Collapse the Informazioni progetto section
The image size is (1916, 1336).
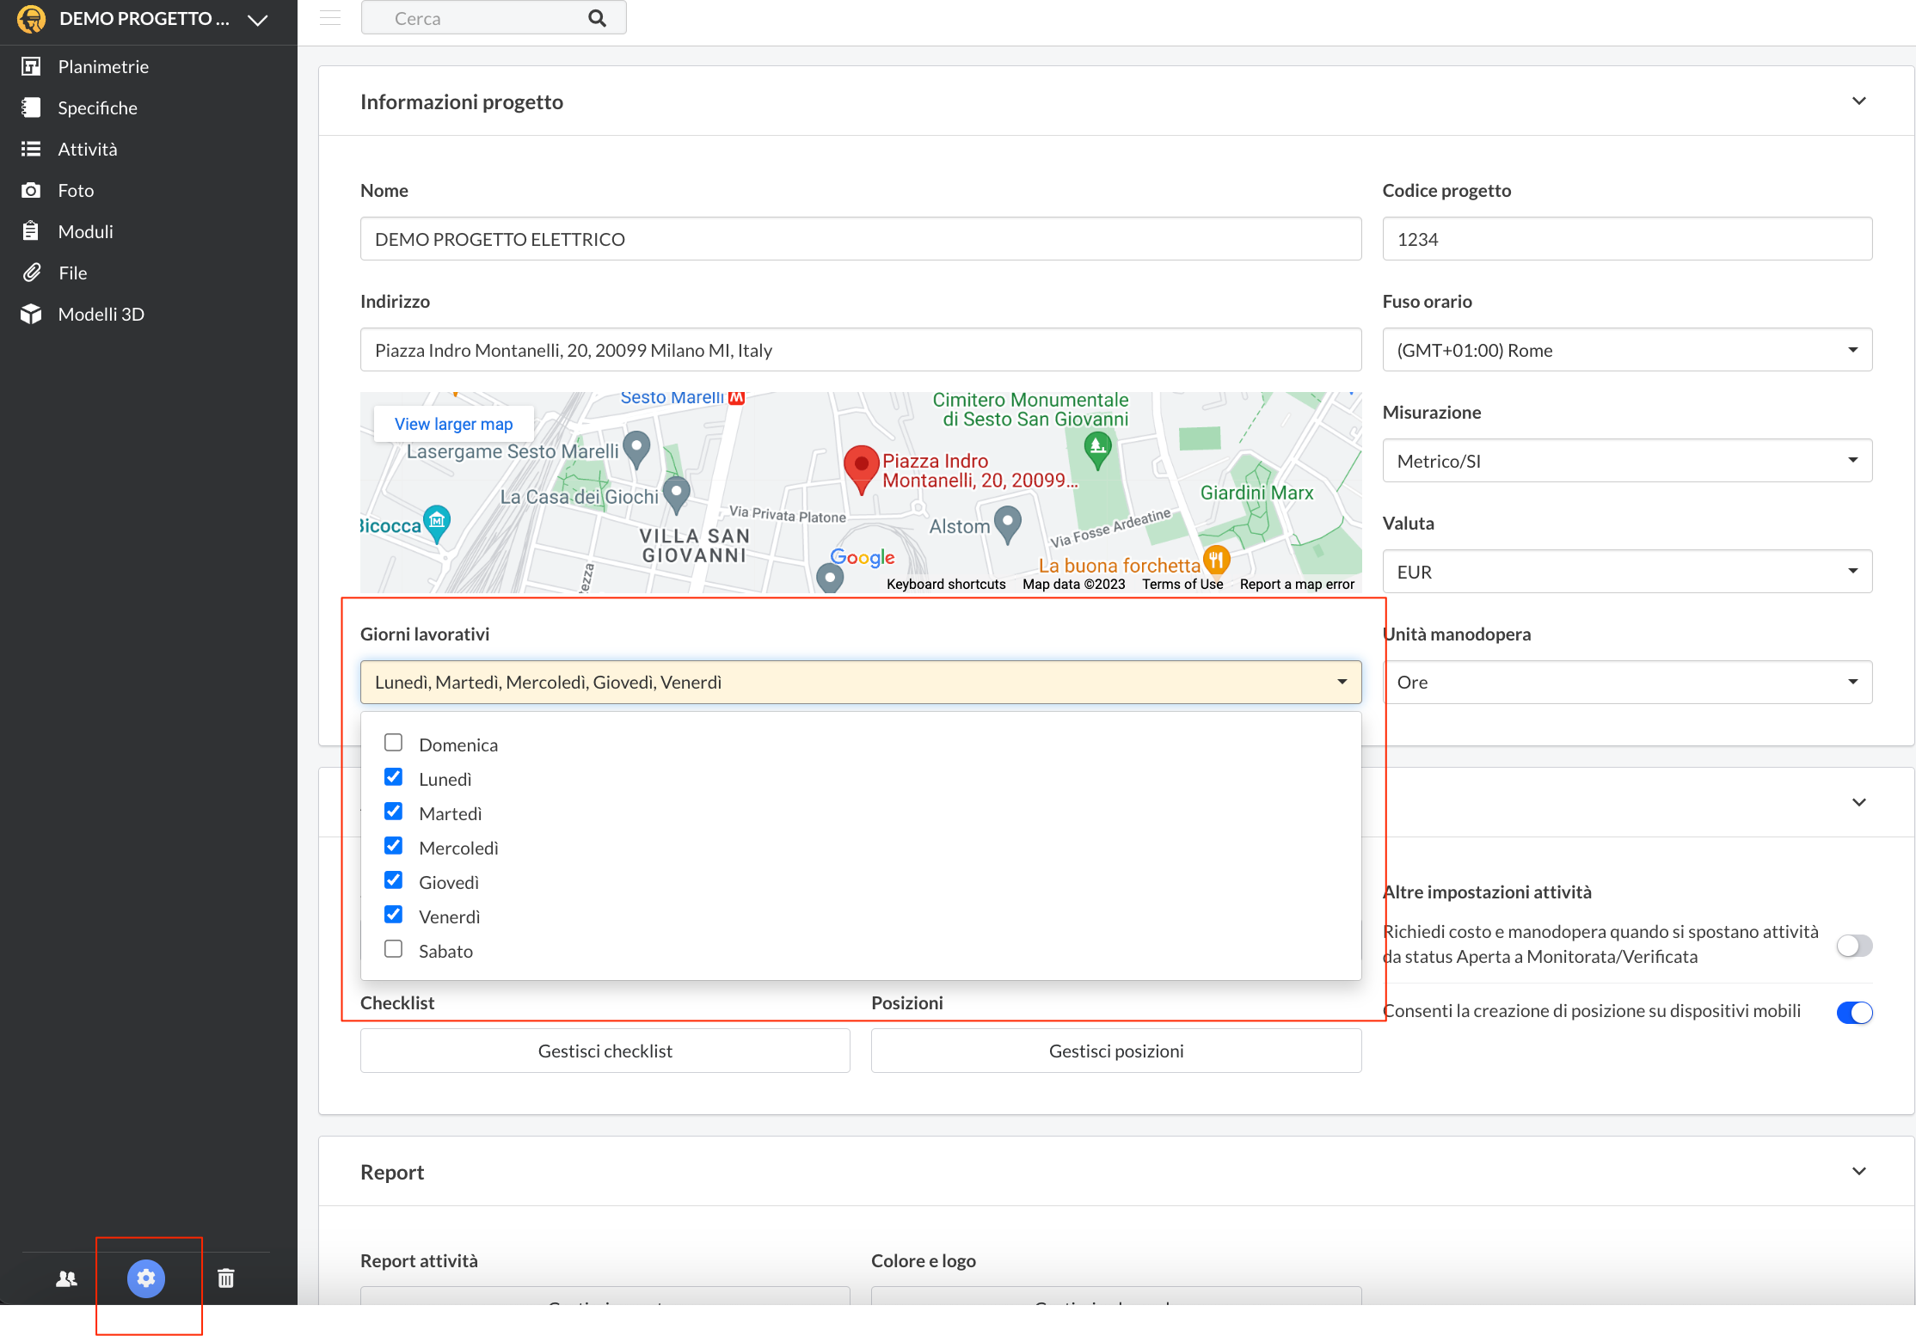[1859, 101]
